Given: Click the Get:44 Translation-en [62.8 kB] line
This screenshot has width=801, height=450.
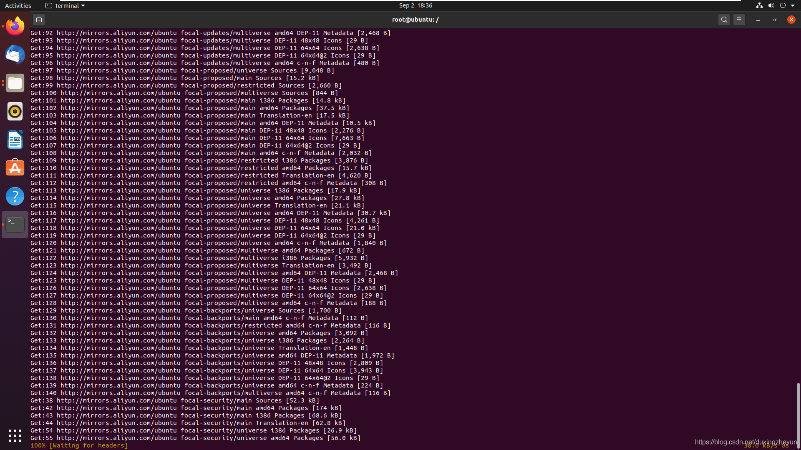Looking at the screenshot, I should (x=188, y=423).
